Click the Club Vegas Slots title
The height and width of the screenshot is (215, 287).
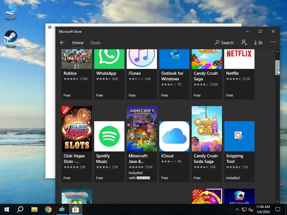74,159
